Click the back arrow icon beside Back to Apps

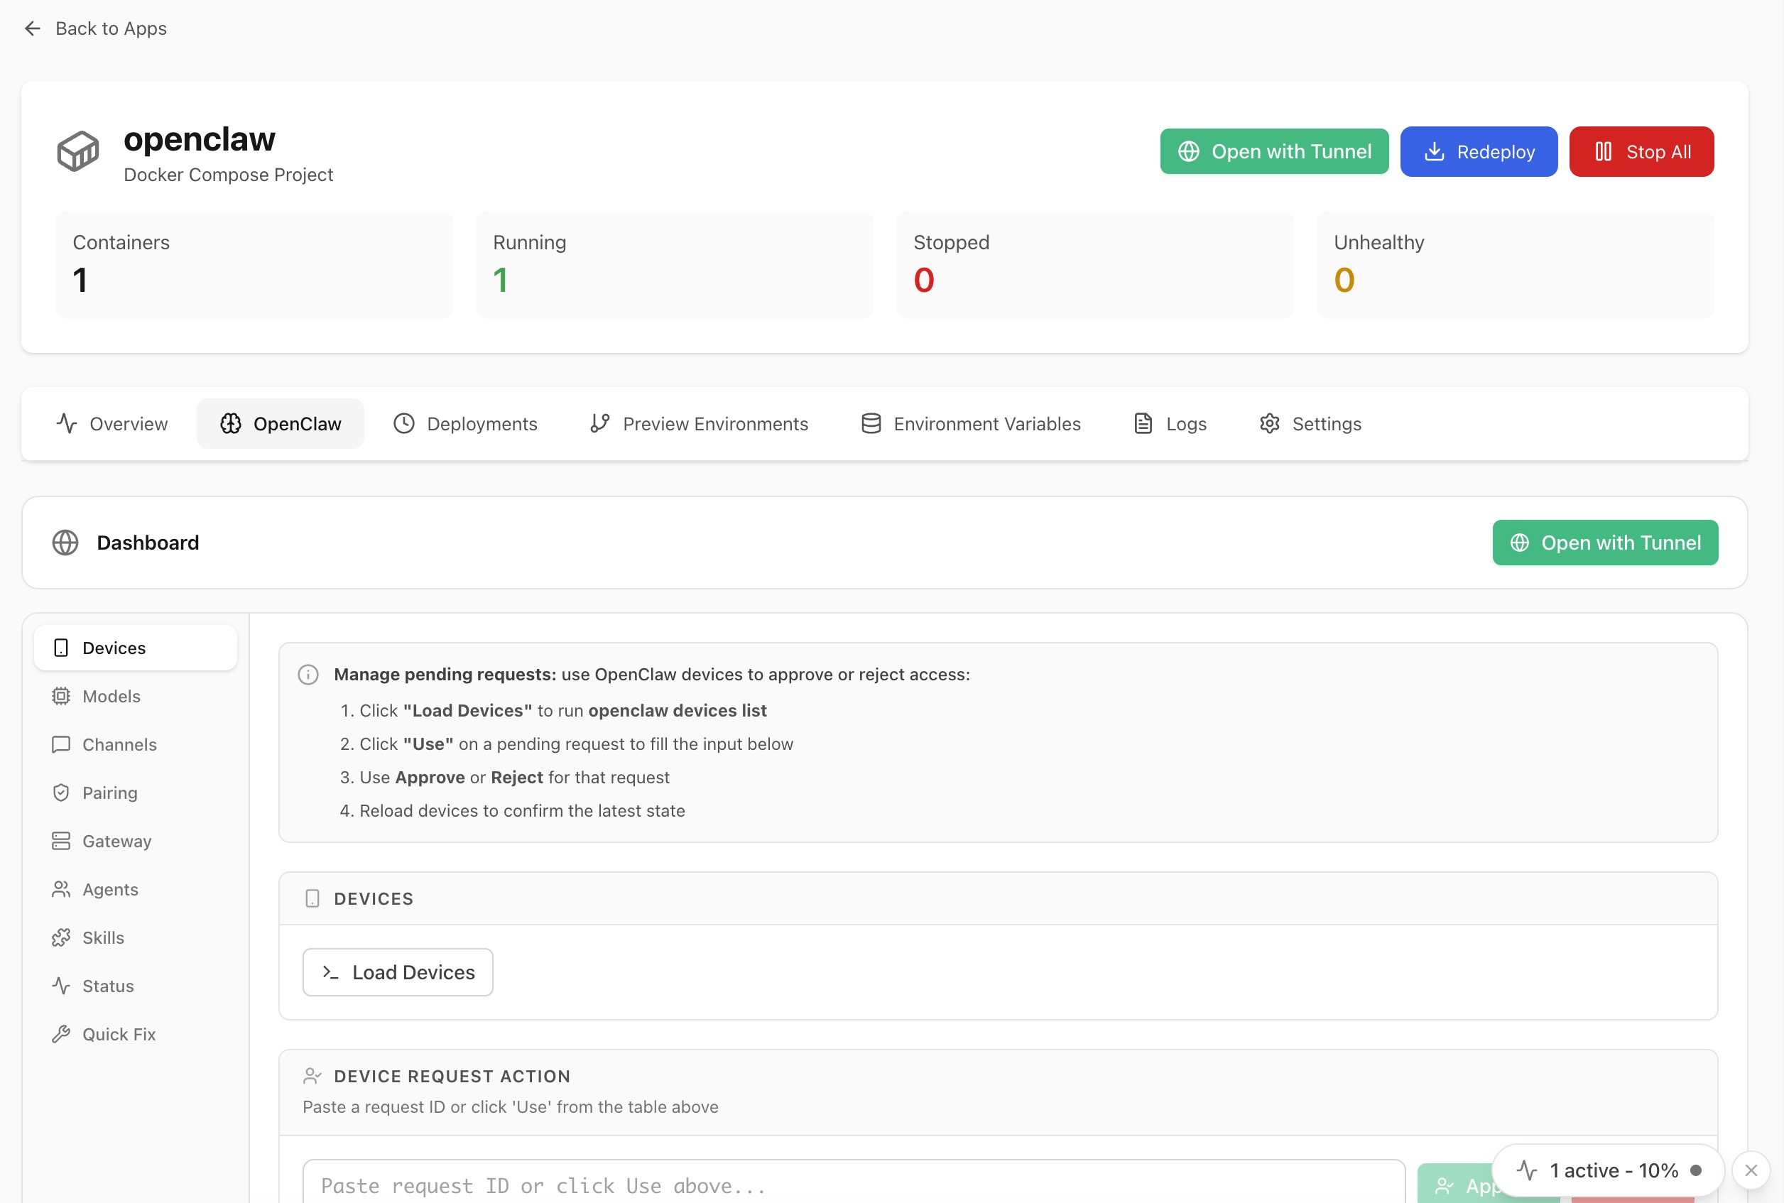(32, 28)
